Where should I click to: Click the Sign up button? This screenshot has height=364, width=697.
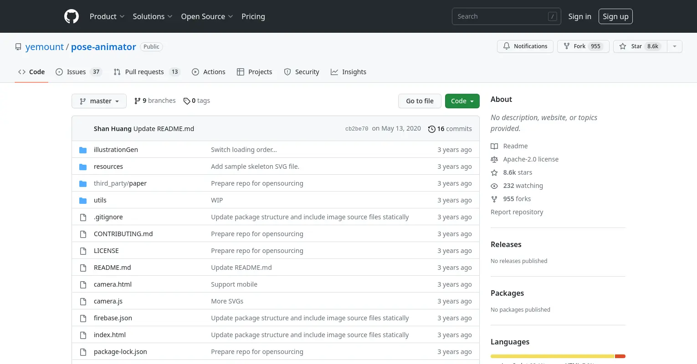(x=615, y=16)
